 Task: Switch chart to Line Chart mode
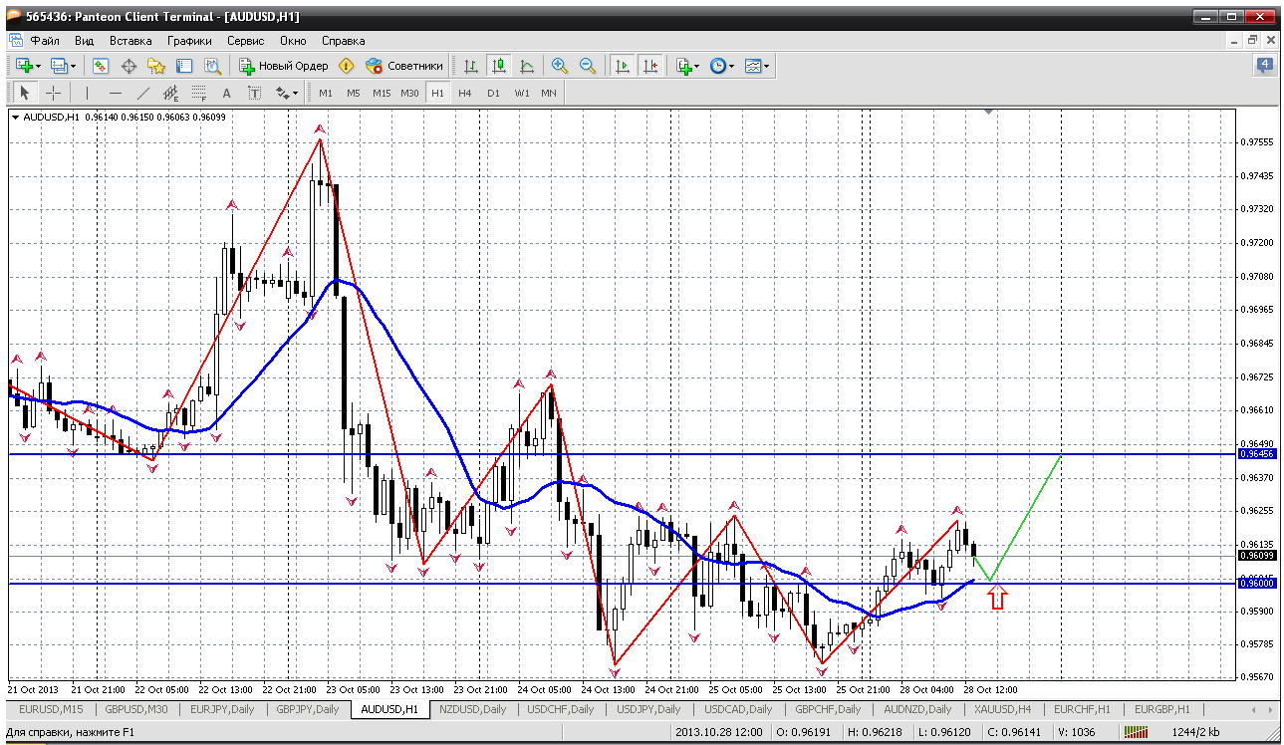coord(527,66)
